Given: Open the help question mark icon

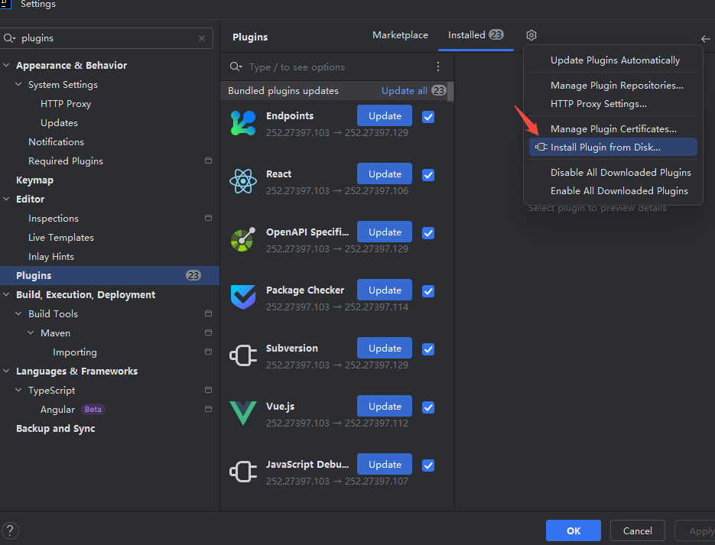Looking at the screenshot, I should 10,531.
